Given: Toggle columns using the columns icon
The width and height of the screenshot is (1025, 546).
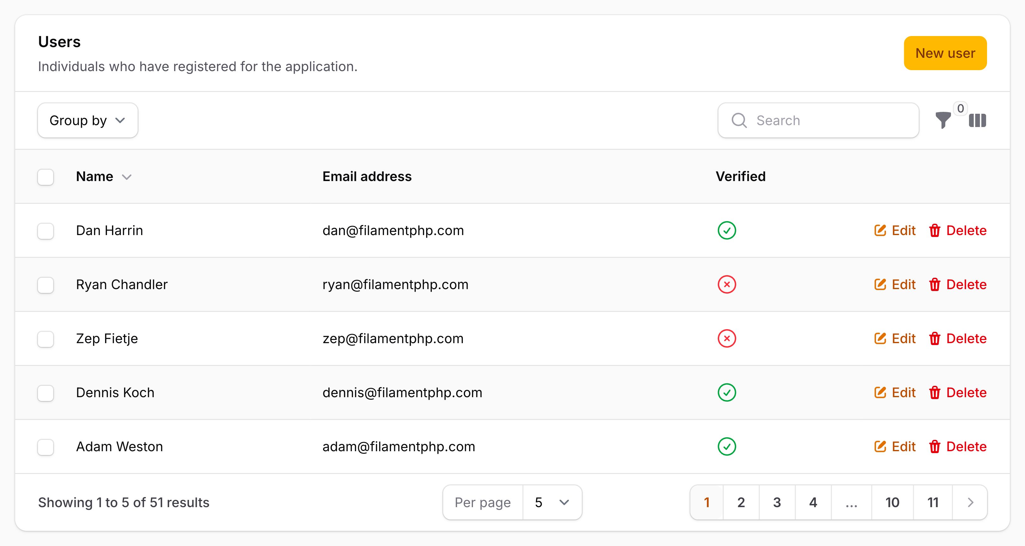Looking at the screenshot, I should [x=977, y=120].
